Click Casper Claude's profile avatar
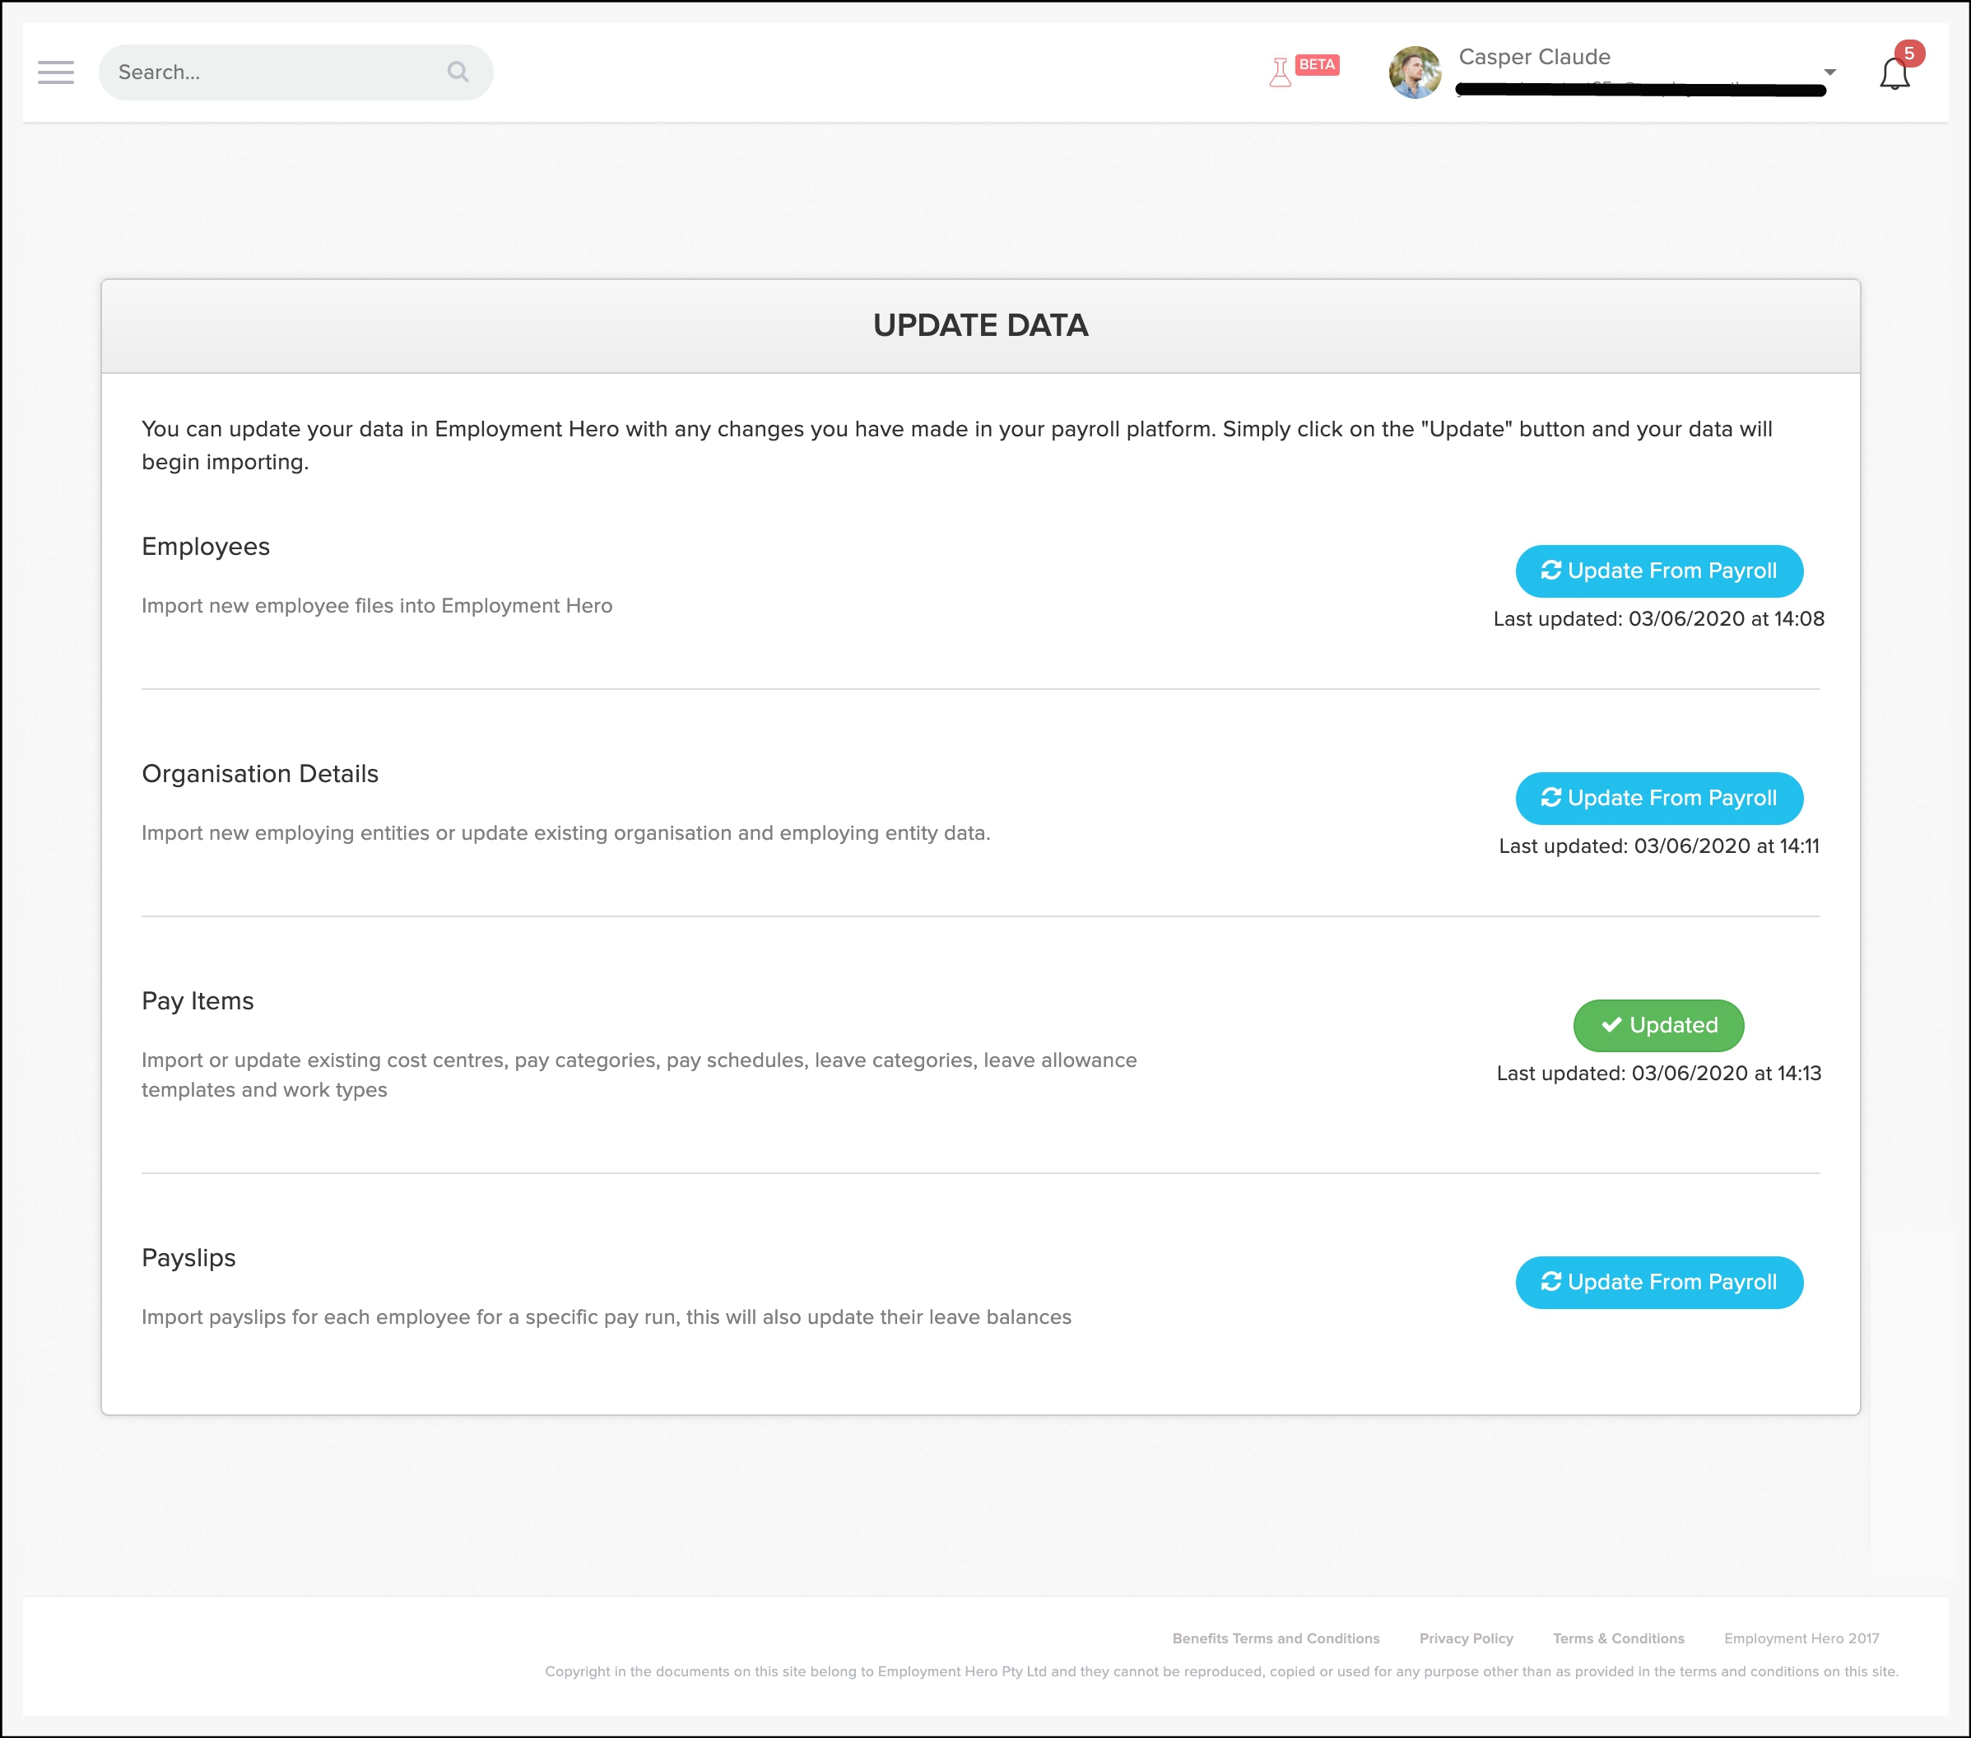This screenshot has width=1971, height=1738. coord(1415,72)
